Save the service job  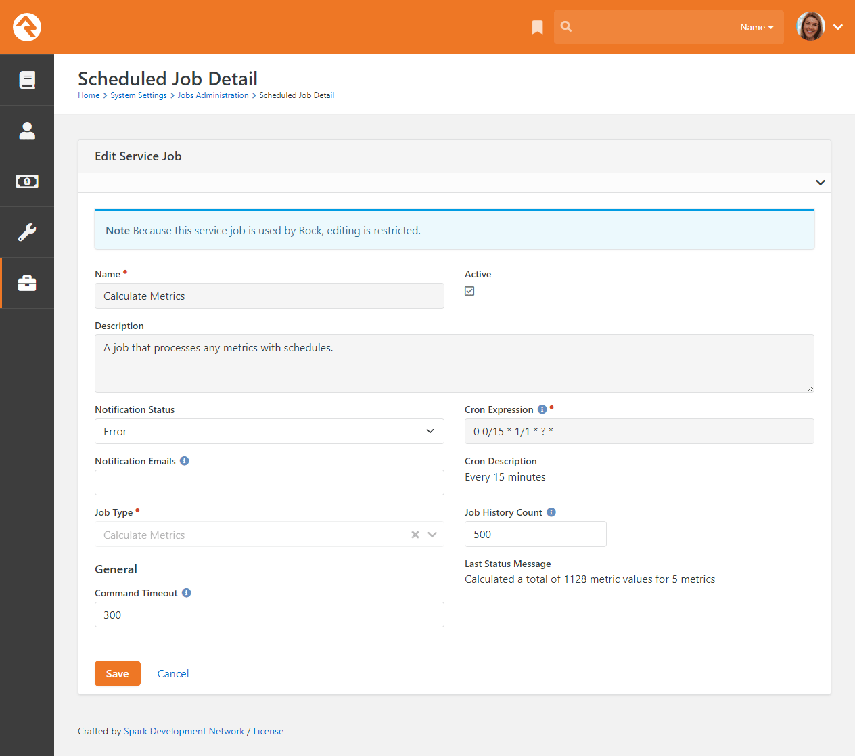[x=118, y=673]
